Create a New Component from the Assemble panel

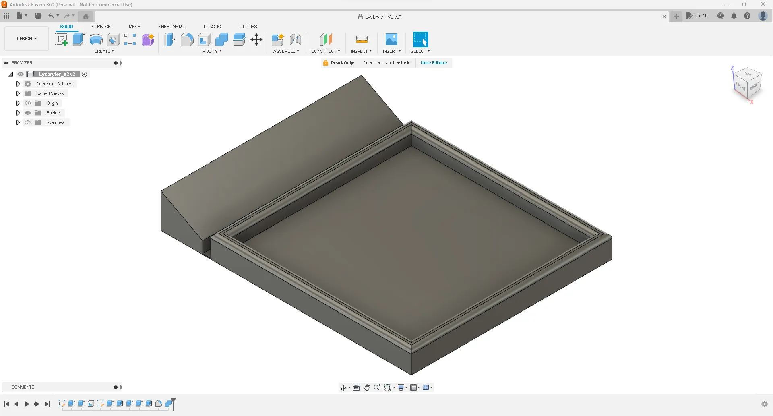[x=278, y=39]
